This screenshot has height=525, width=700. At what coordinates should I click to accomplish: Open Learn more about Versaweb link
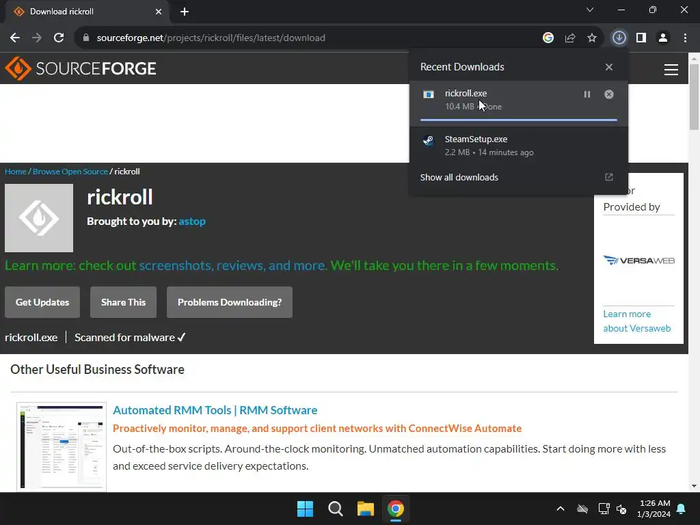pos(637,321)
